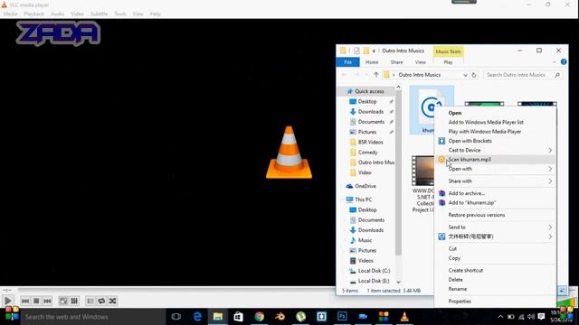
Task: Switch to Explorer Share tab
Action: click(396, 62)
